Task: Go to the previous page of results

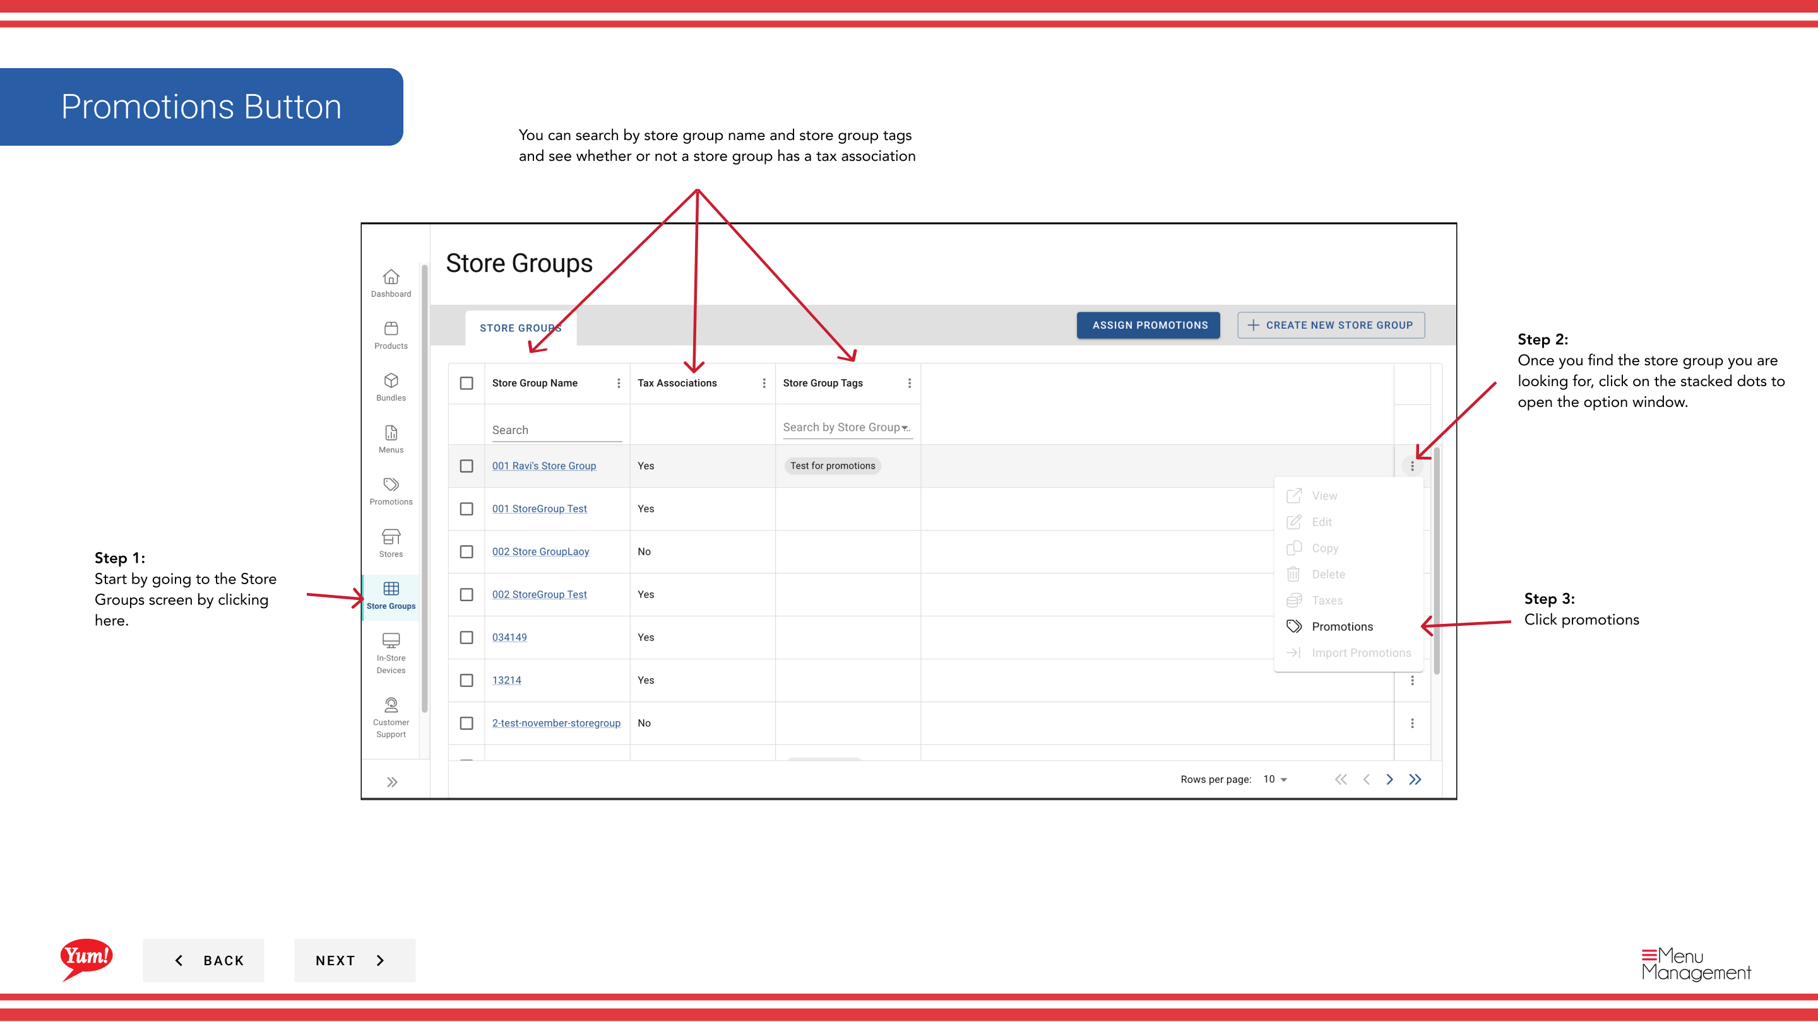Action: pyautogui.click(x=1366, y=778)
